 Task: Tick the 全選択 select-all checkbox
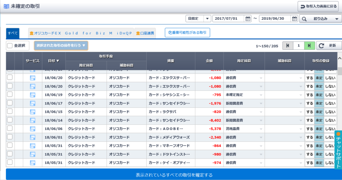10,46
